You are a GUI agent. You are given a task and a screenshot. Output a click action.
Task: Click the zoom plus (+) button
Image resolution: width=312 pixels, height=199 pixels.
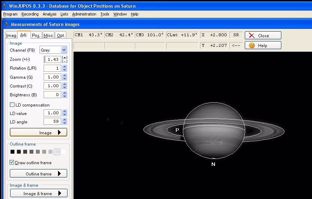tap(65, 57)
